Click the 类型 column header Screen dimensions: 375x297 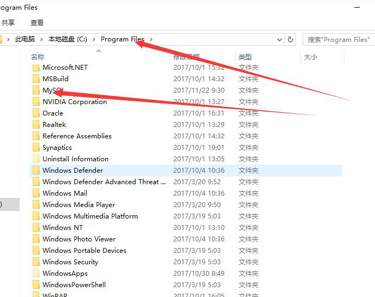click(245, 57)
